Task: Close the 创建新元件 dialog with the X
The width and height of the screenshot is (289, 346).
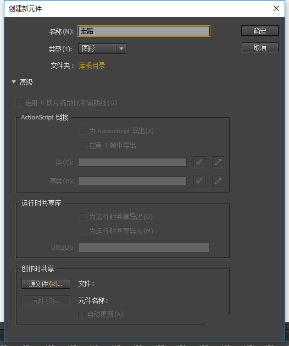Action: click(x=276, y=8)
